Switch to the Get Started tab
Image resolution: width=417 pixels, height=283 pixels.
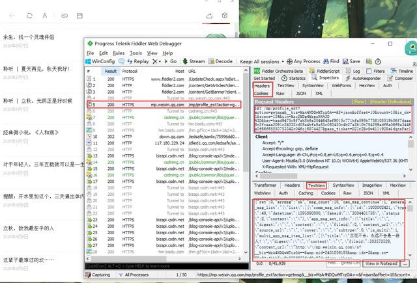[264, 78]
